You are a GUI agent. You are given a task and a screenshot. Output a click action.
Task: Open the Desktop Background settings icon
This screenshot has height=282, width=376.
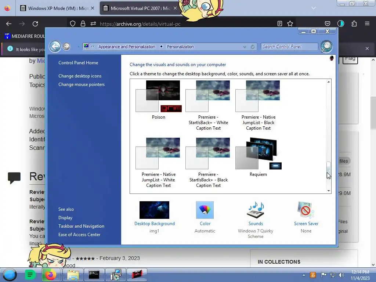click(x=154, y=210)
